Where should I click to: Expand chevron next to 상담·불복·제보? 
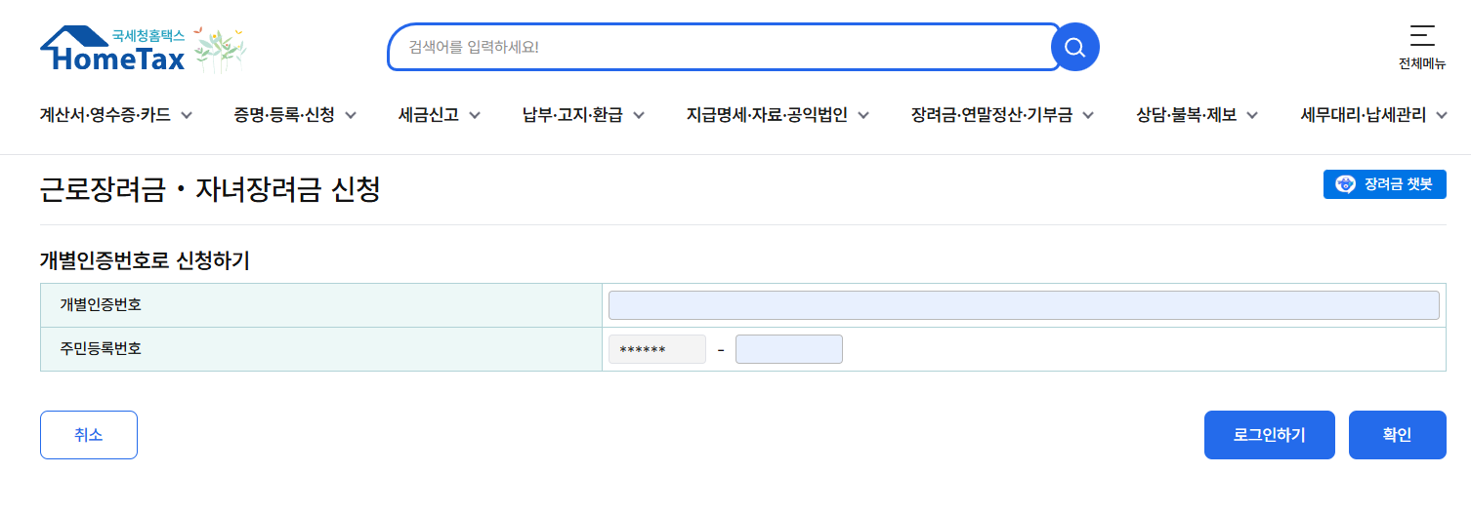point(1250,115)
